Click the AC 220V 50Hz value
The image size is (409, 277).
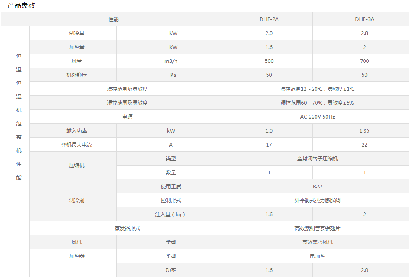[x=317, y=117]
